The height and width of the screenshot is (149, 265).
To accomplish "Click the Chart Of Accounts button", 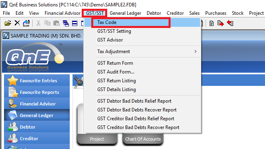I will pyautogui.click(x=143, y=139).
